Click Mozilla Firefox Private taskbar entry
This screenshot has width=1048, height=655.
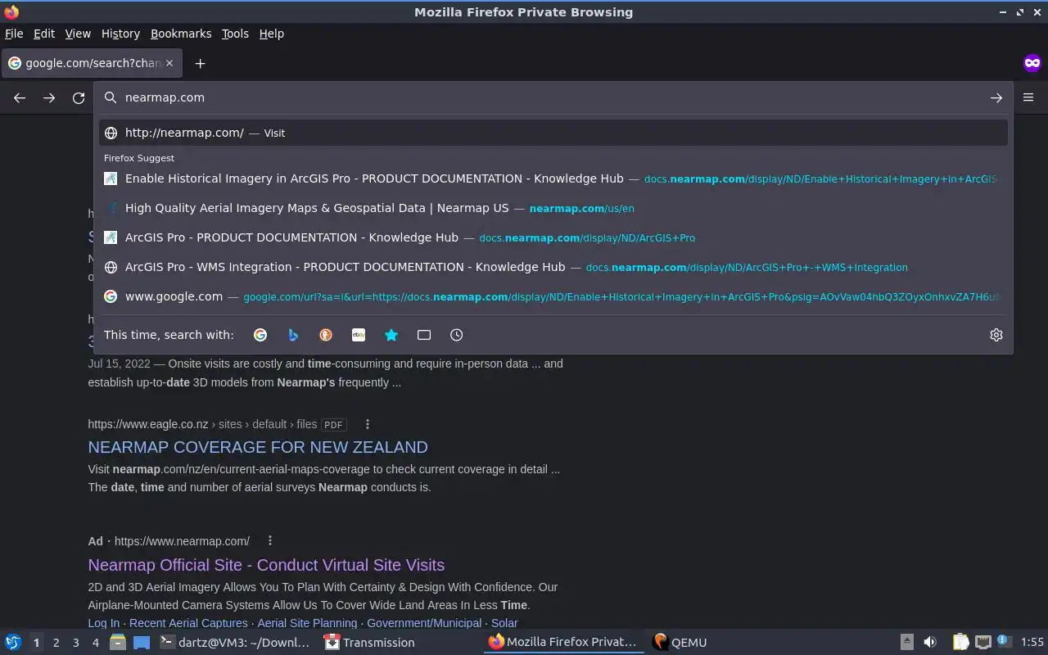[562, 643]
